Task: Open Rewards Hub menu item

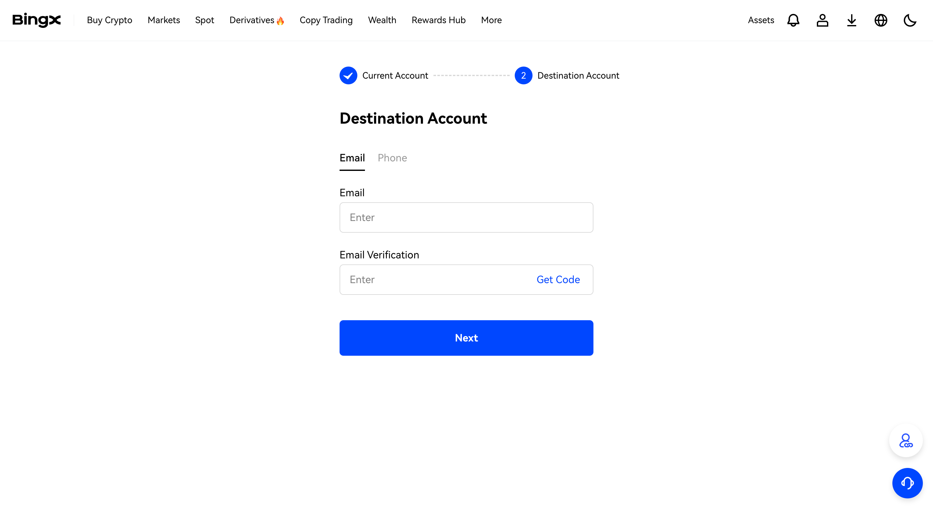Action: coord(439,20)
